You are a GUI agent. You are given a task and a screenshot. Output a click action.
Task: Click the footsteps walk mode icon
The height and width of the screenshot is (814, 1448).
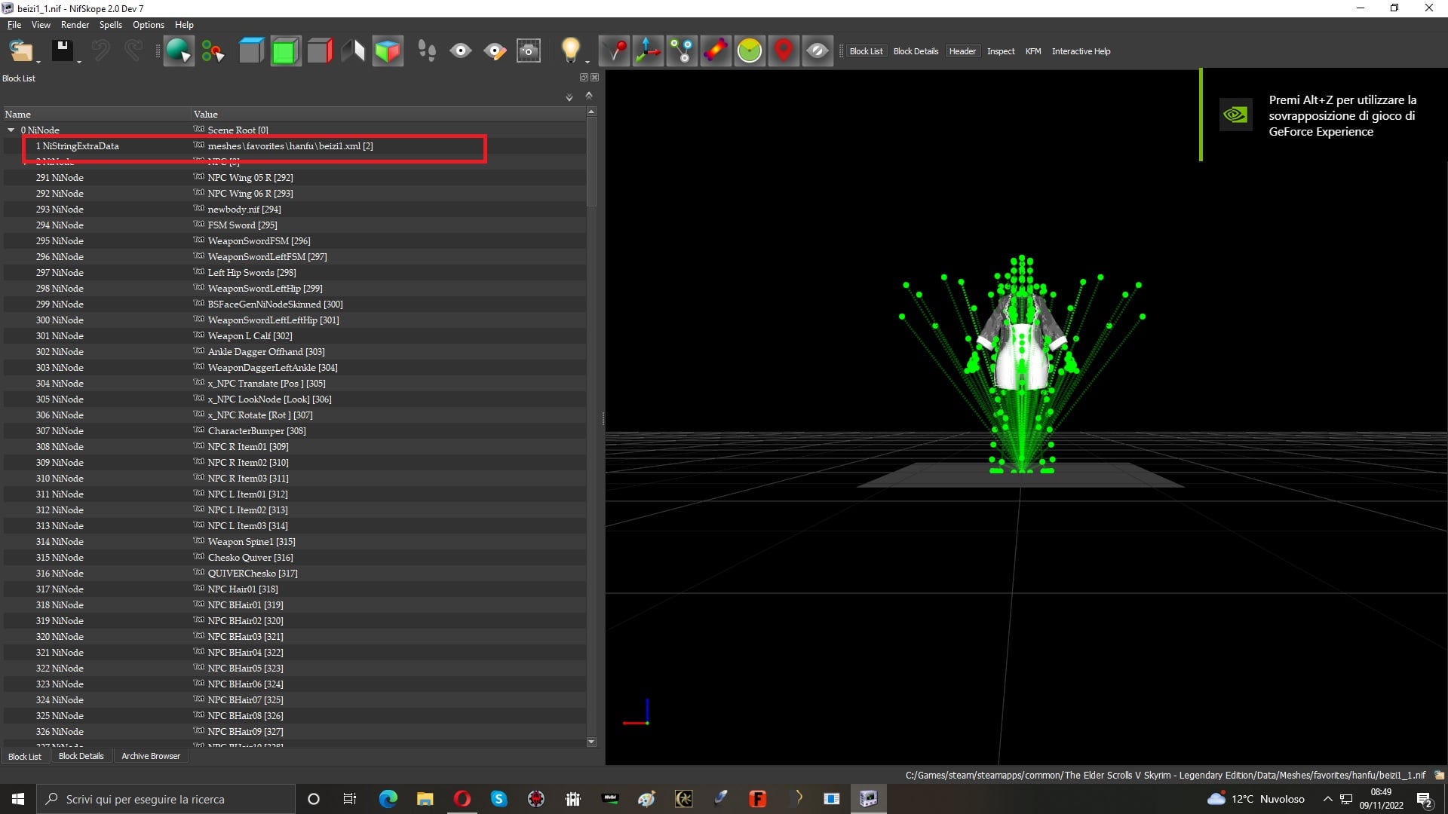point(427,51)
